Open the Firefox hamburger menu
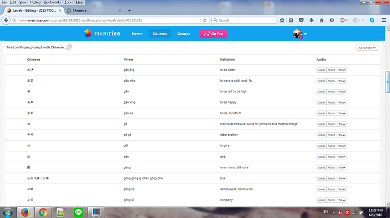This screenshot has height=218, width=390. (384, 20)
